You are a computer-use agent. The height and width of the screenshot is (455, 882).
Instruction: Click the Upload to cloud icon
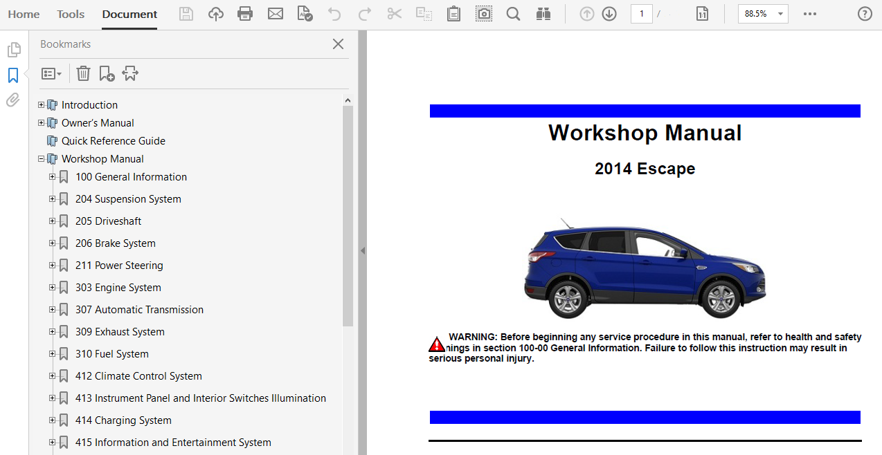pos(216,14)
